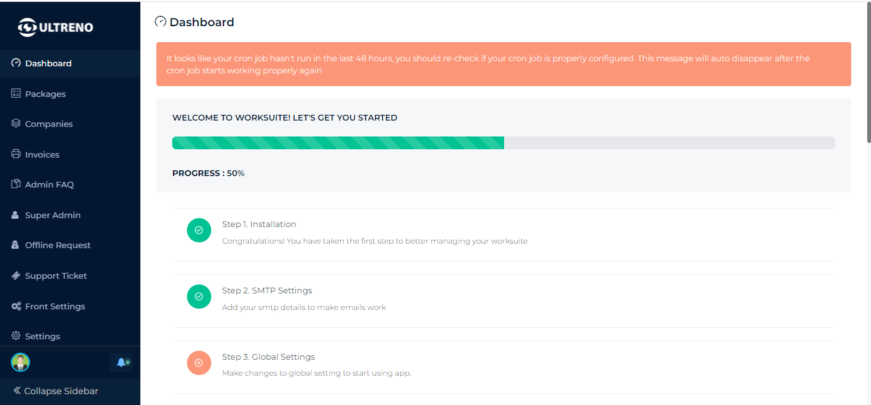871x405 pixels.
Task: Click the onboarding progress bar
Action: [503, 142]
